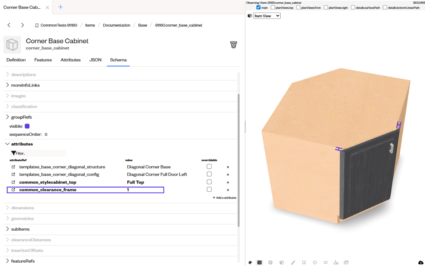Toggle overridable for templates_base_corner_diagonal_config
Viewport: 425px width, 266px height.
pyautogui.click(x=209, y=174)
